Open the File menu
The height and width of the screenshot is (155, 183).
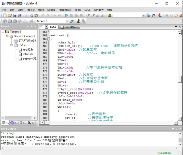pos(4,10)
